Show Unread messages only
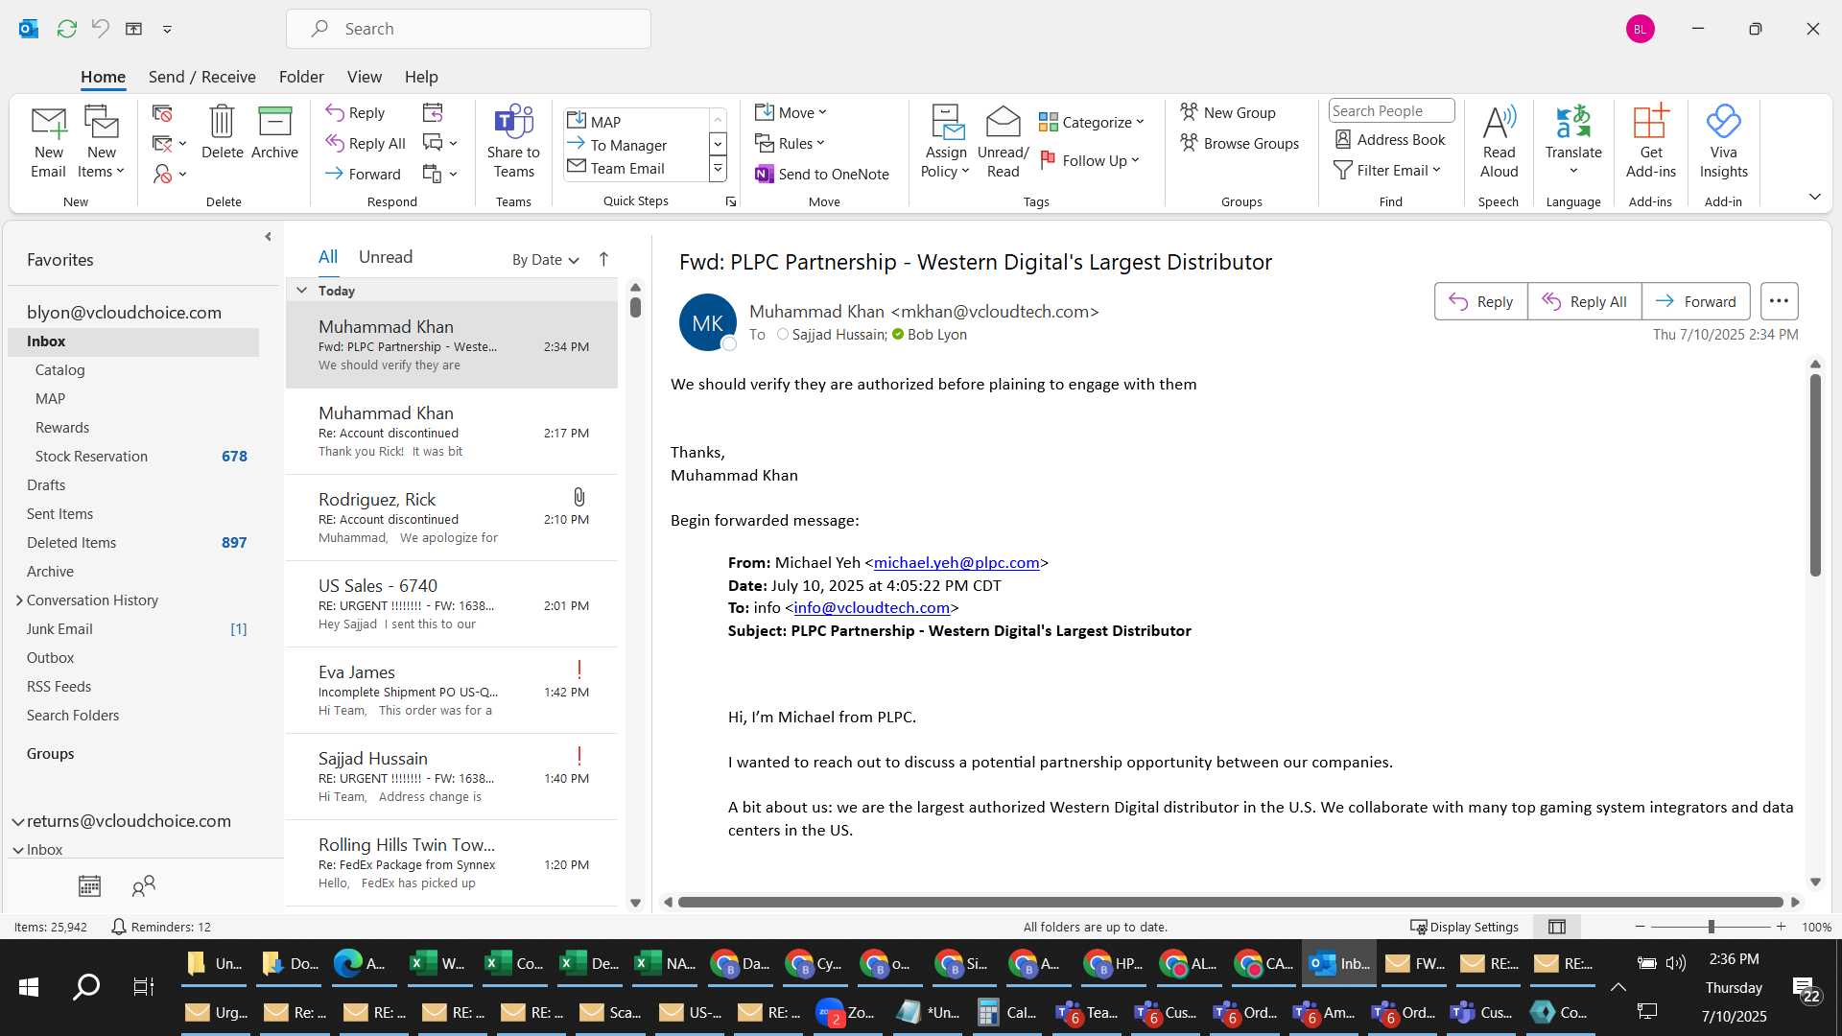This screenshot has width=1842, height=1036. [x=386, y=257]
